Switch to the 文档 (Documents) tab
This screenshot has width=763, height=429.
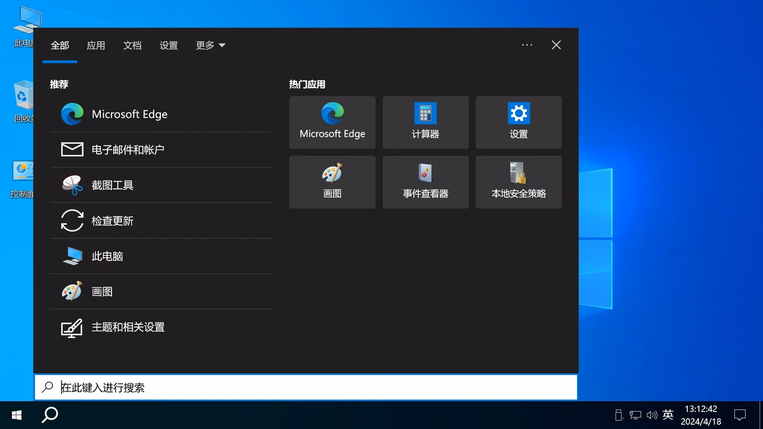[132, 45]
